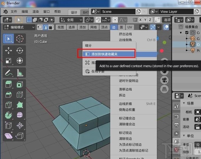
Task: Select the Poly Build tool
Action: click(x=20, y=105)
